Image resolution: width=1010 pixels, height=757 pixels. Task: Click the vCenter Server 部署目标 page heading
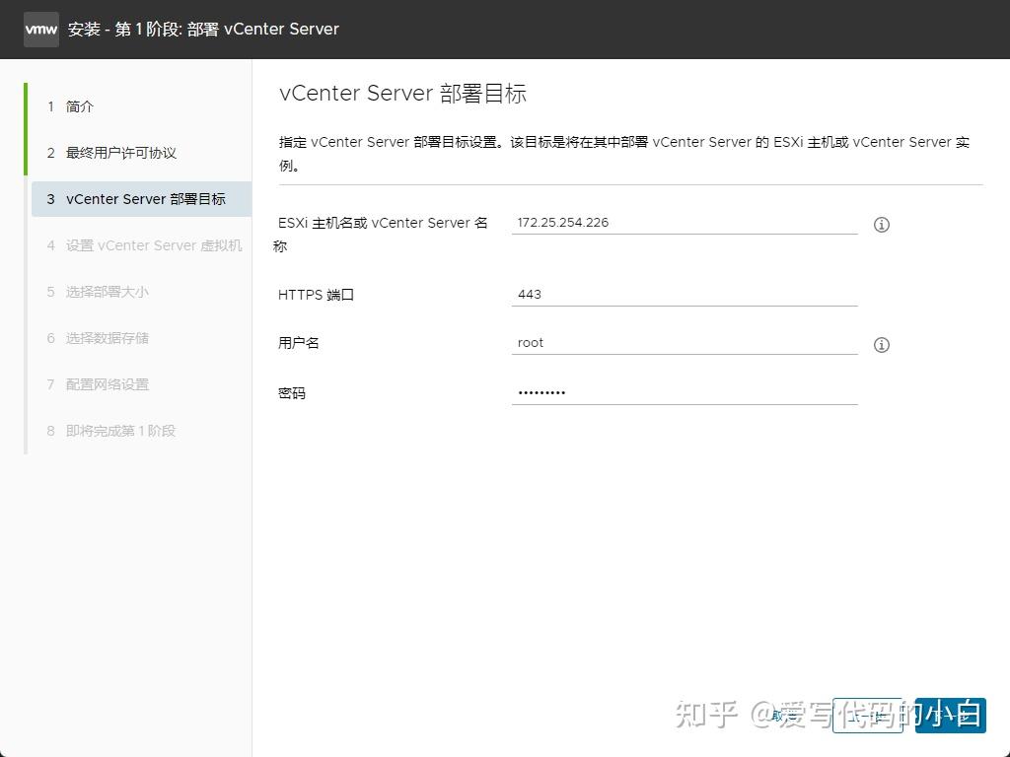pyautogui.click(x=402, y=94)
